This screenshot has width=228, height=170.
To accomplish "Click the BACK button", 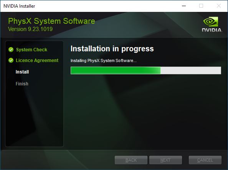I will pyautogui.click(x=131, y=160).
